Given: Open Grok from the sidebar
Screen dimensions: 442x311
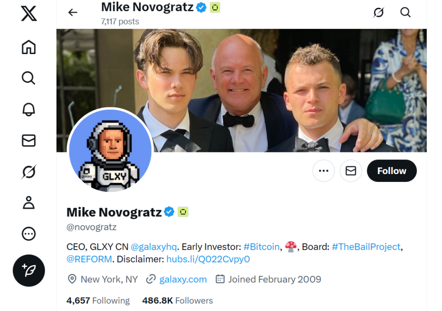Looking at the screenshot, I should coord(29,171).
